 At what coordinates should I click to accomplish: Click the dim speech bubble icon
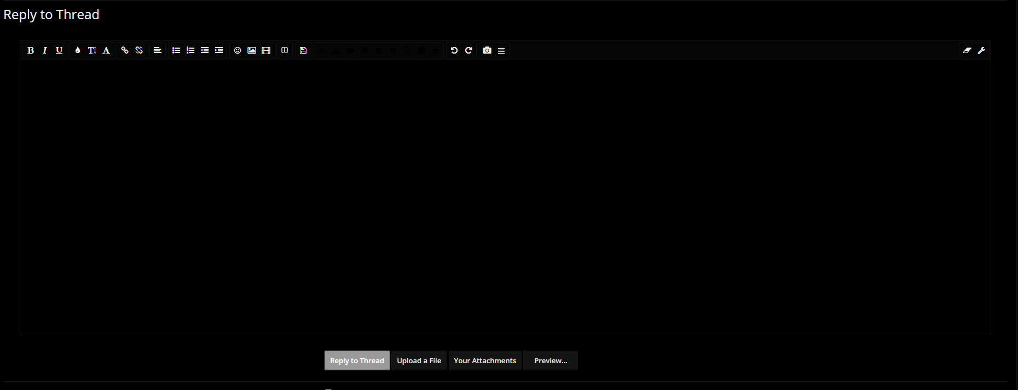350,50
